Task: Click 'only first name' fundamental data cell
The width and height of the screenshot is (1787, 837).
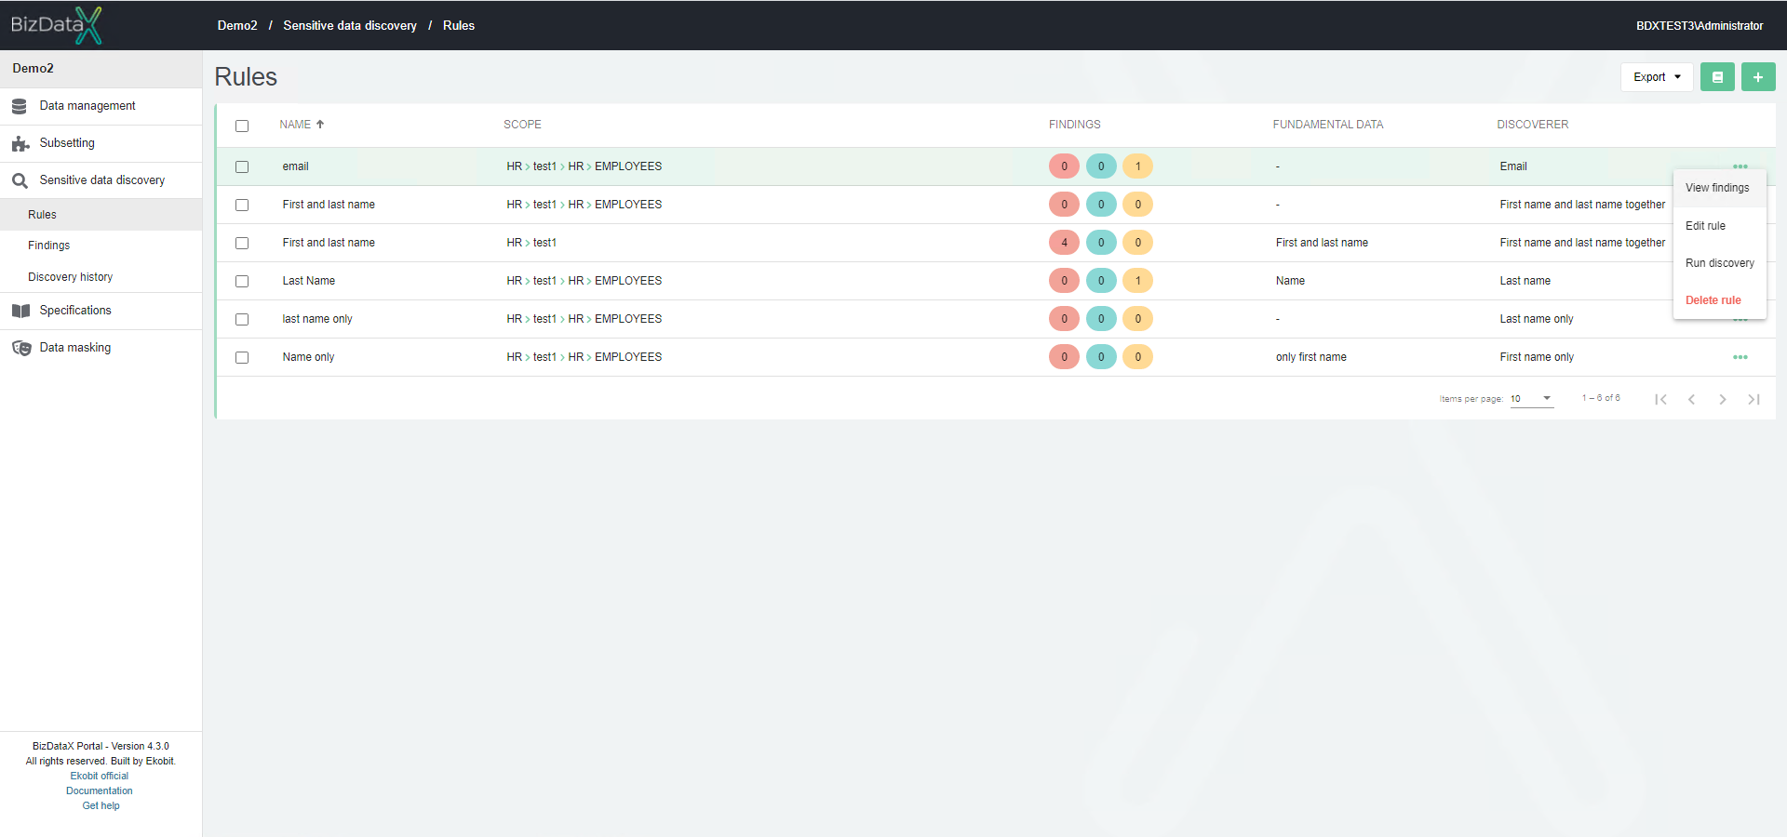Action: tap(1310, 357)
